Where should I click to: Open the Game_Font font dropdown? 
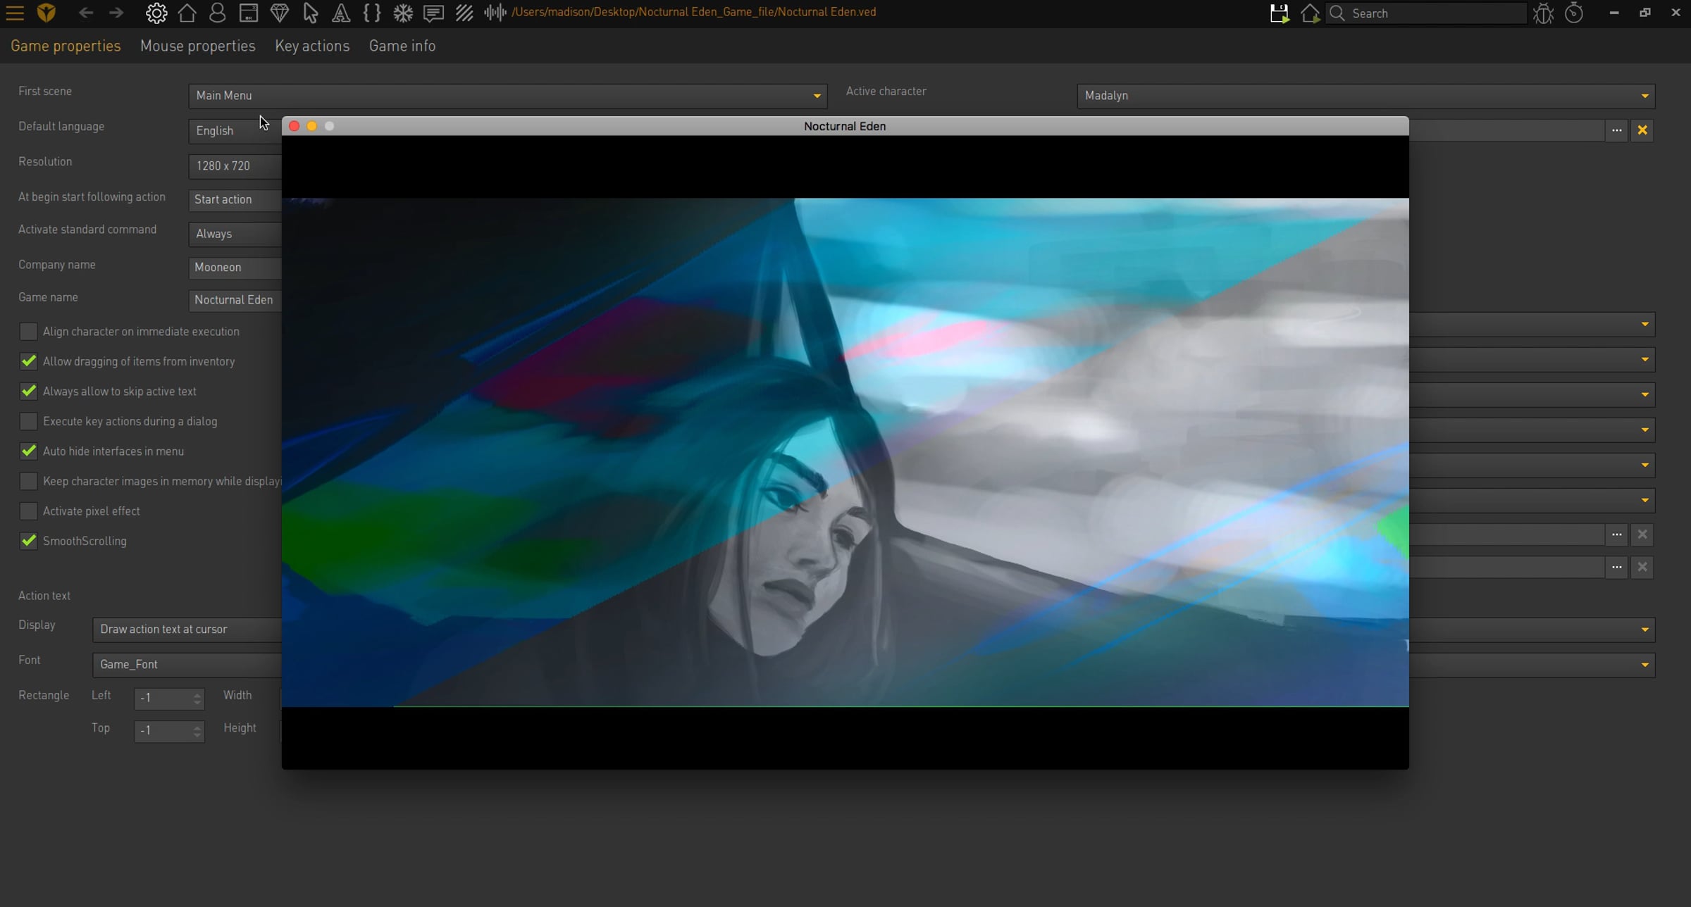pos(187,665)
